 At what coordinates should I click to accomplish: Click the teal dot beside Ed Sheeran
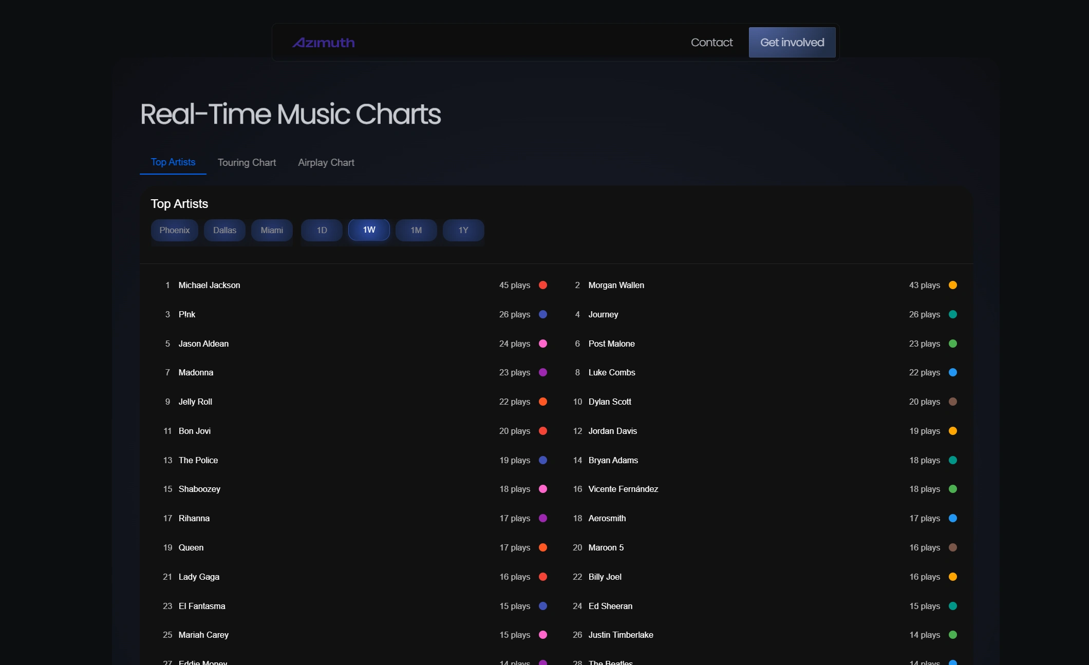click(x=953, y=606)
